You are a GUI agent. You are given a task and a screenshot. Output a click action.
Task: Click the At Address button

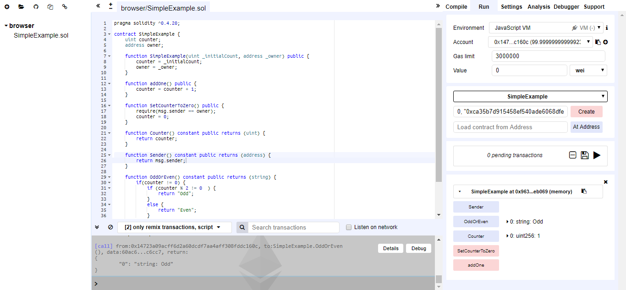click(x=587, y=127)
